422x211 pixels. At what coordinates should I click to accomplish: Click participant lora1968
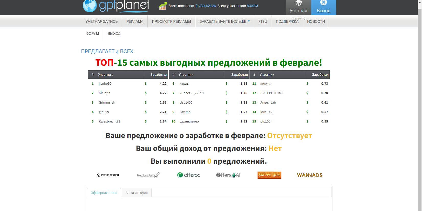[267, 112]
